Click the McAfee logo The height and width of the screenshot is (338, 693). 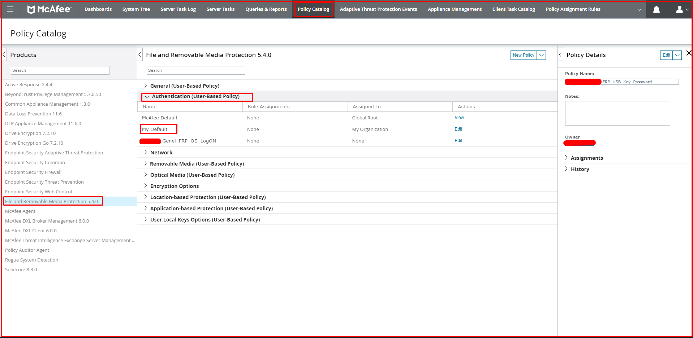[49, 9]
